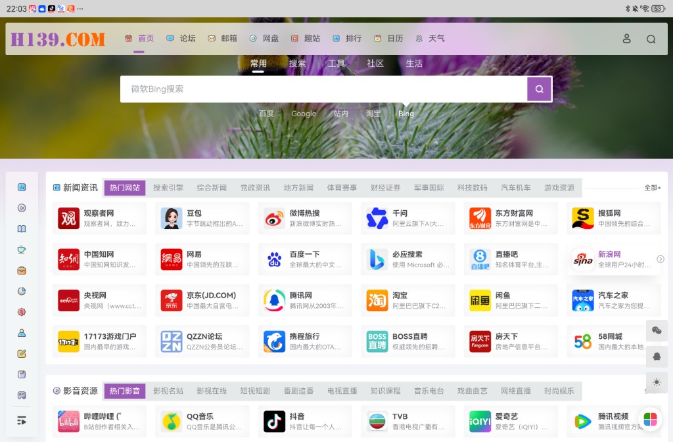Open 汽车之家 site card
Screen dimensions: 673x442
tap(614, 301)
